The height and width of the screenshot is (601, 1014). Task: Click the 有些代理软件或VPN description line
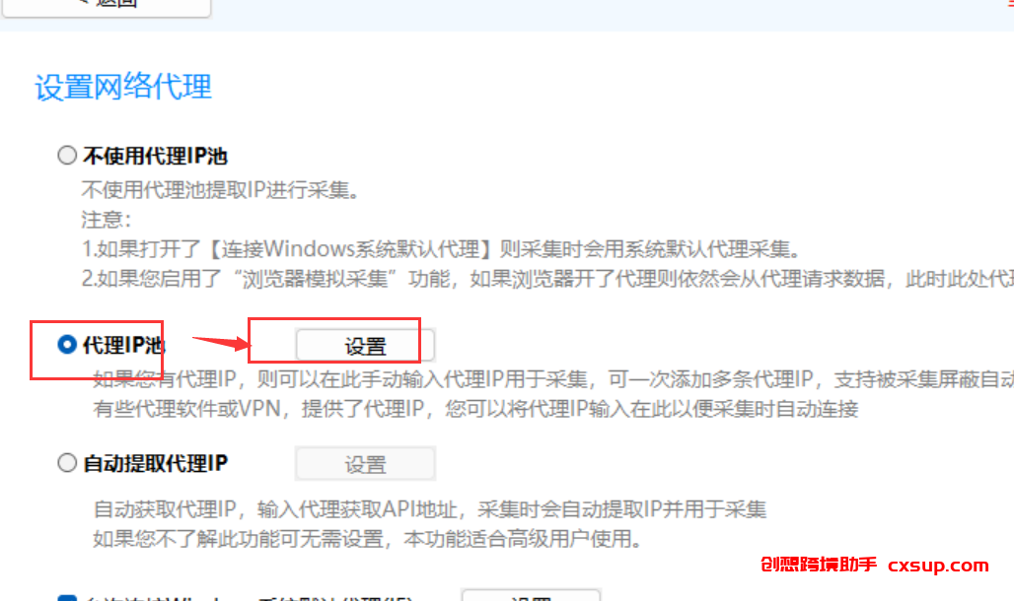(475, 409)
